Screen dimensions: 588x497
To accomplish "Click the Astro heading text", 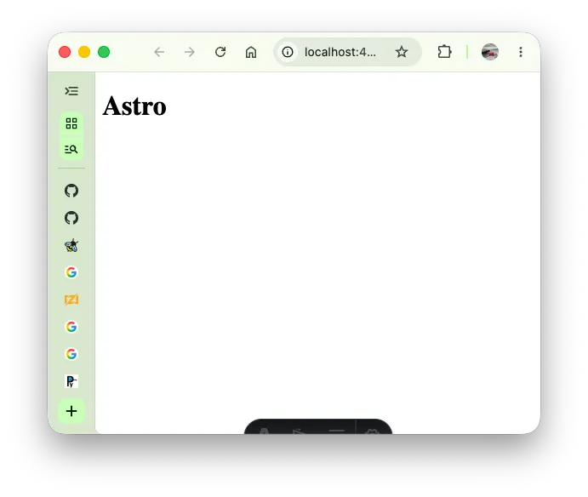I will click(134, 106).
